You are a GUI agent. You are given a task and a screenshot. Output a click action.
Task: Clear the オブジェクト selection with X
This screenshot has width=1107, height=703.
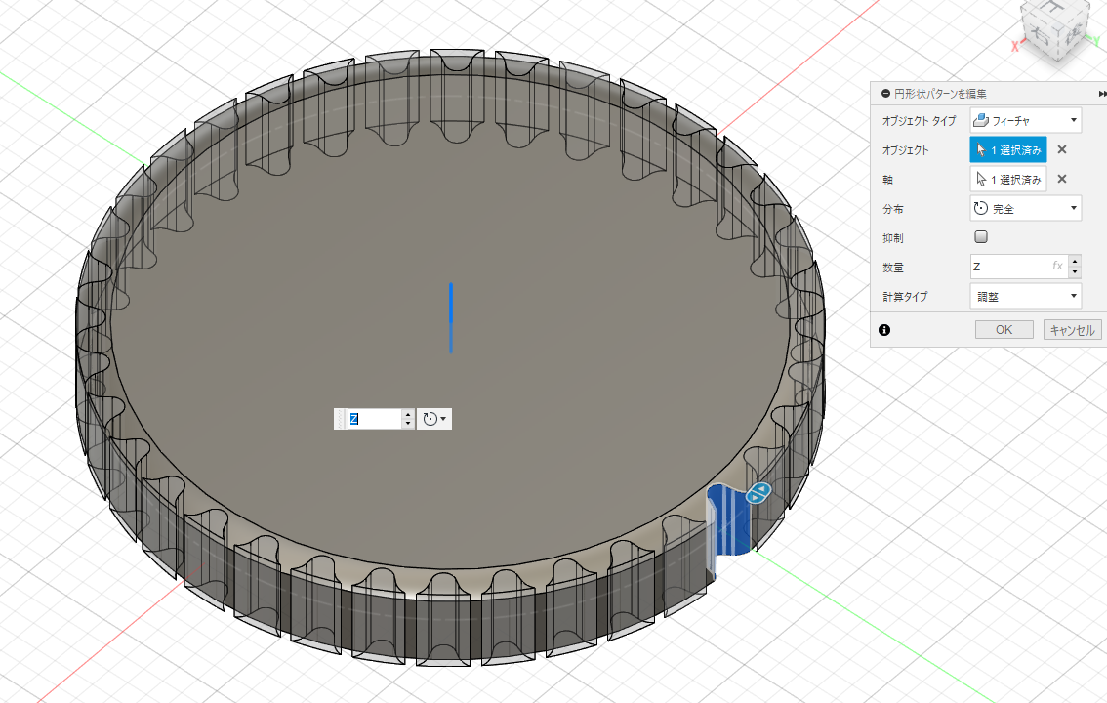pyautogui.click(x=1062, y=150)
